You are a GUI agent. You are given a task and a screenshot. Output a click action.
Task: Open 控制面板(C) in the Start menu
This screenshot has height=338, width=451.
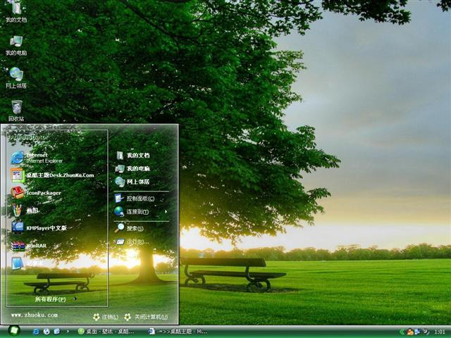(x=141, y=199)
